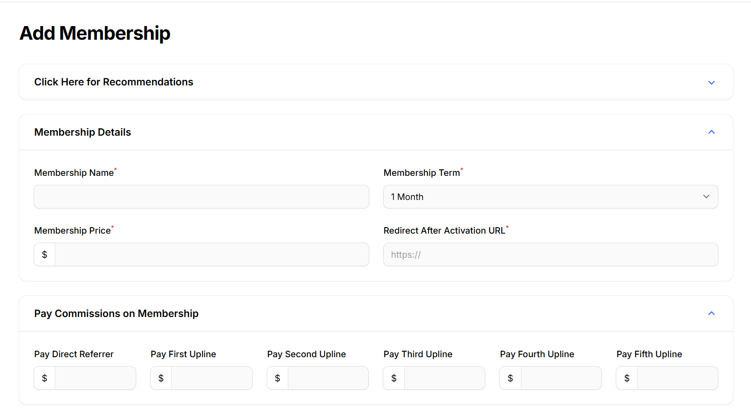This screenshot has width=751, height=419.
Task: Click the Click Here for Recommendations title
Action: click(x=114, y=82)
